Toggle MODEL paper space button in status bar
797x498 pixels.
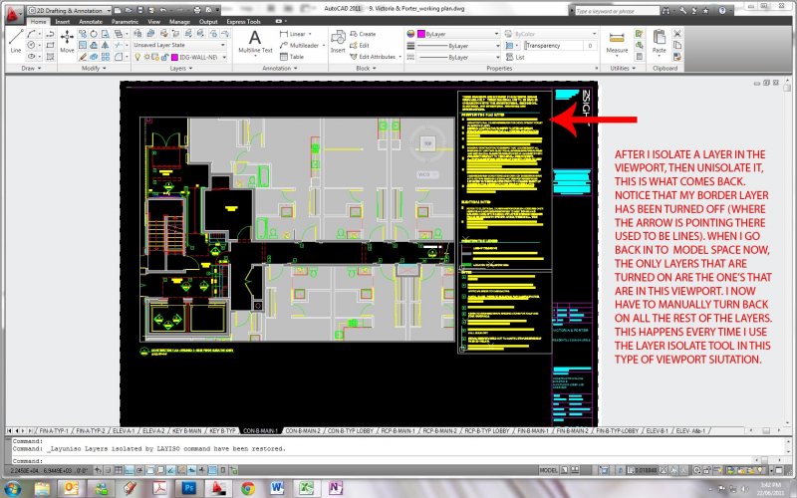click(548, 468)
